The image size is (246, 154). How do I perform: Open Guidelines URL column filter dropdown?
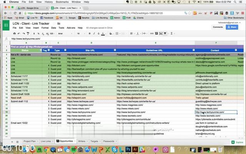pos(194,50)
